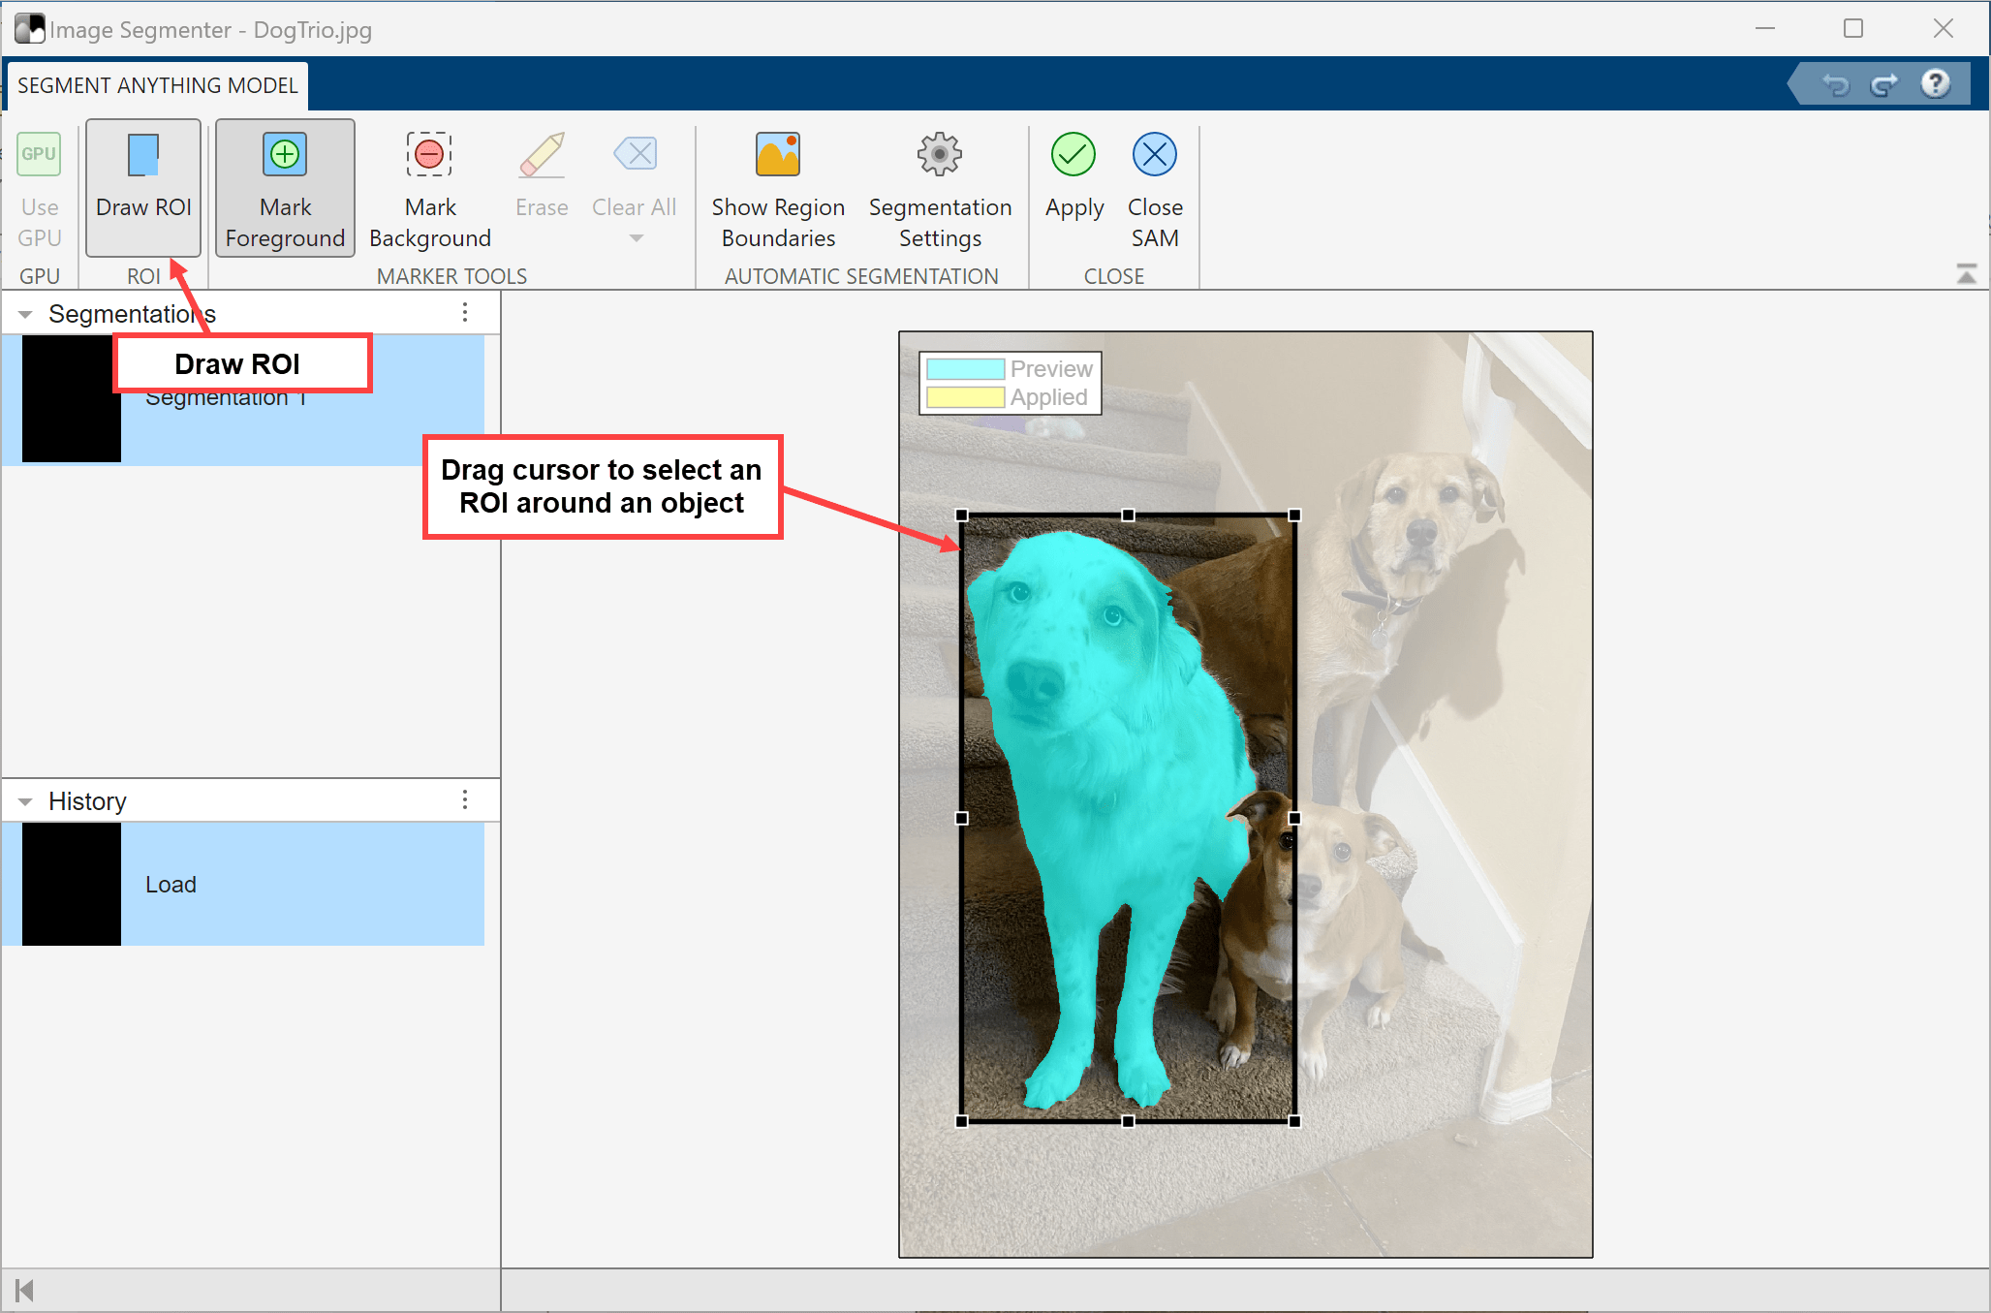1991x1313 pixels.
Task: Click the redo arrow in title ribbon
Action: 1883,85
